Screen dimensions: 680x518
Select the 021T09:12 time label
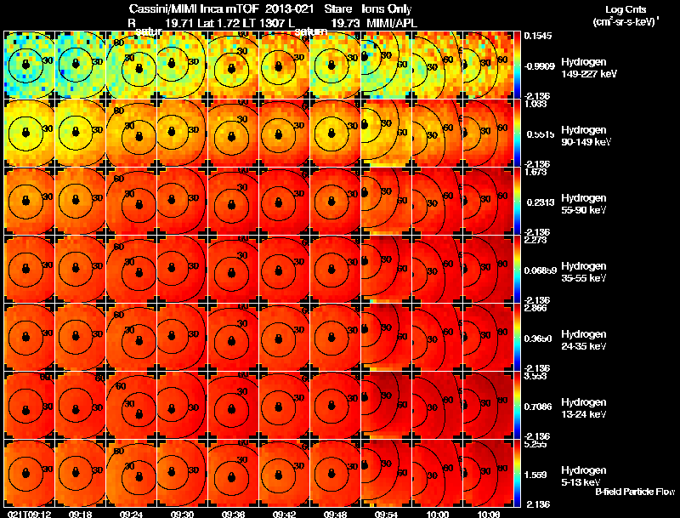(29, 514)
